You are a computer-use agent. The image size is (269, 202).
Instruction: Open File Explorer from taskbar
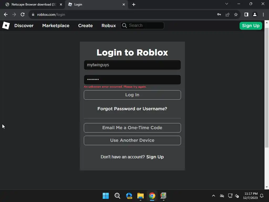point(141,196)
